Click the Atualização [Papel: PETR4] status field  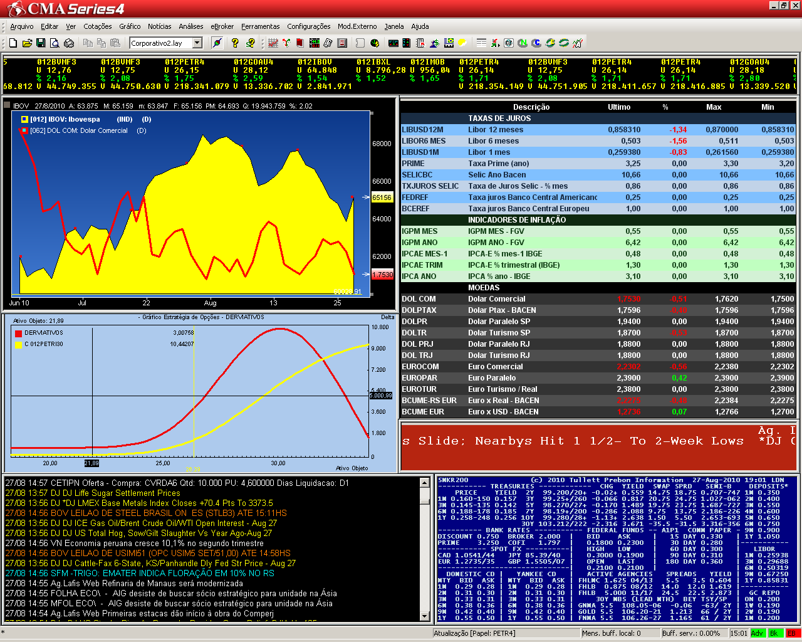(506, 633)
